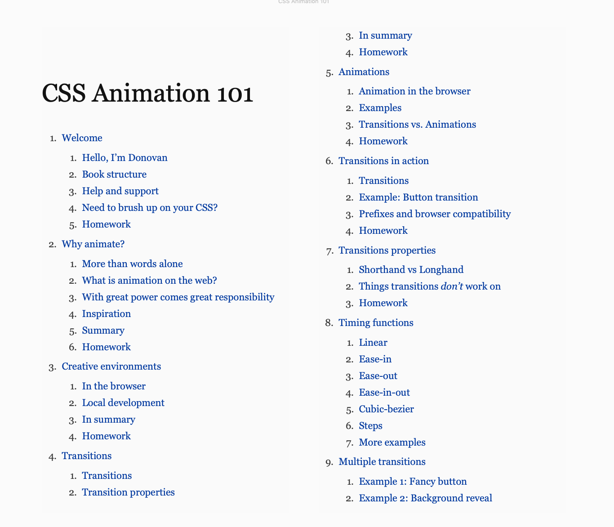This screenshot has width=614, height=527.
Task: Open "Local development" under Creative environments
Action: click(x=123, y=402)
